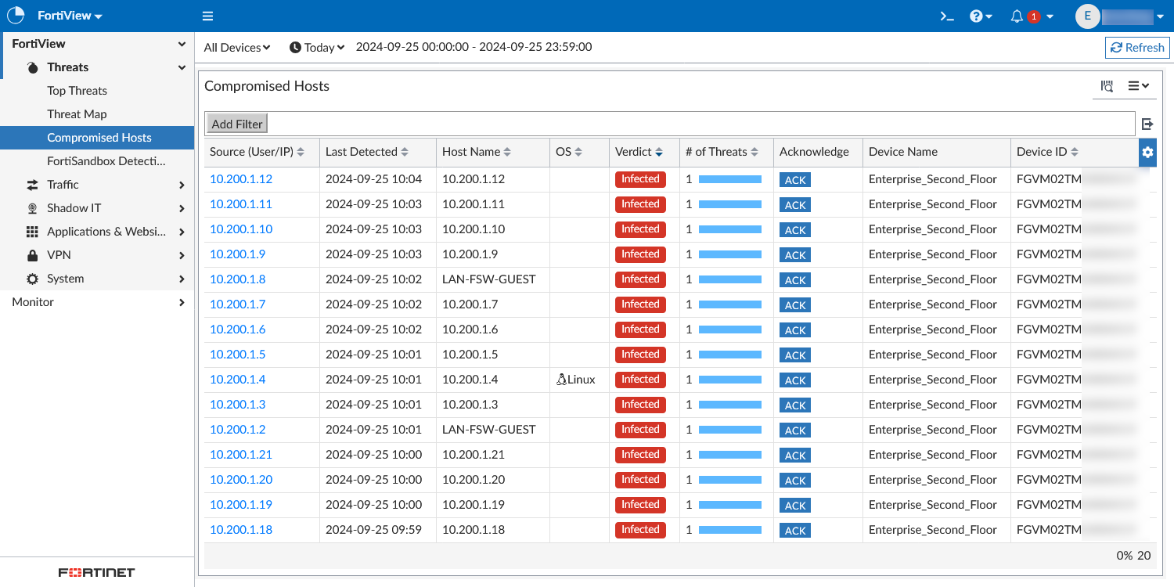Click the hamburger menu icon in header
This screenshot has height=587, width=1174.
[x=207, y=16]
